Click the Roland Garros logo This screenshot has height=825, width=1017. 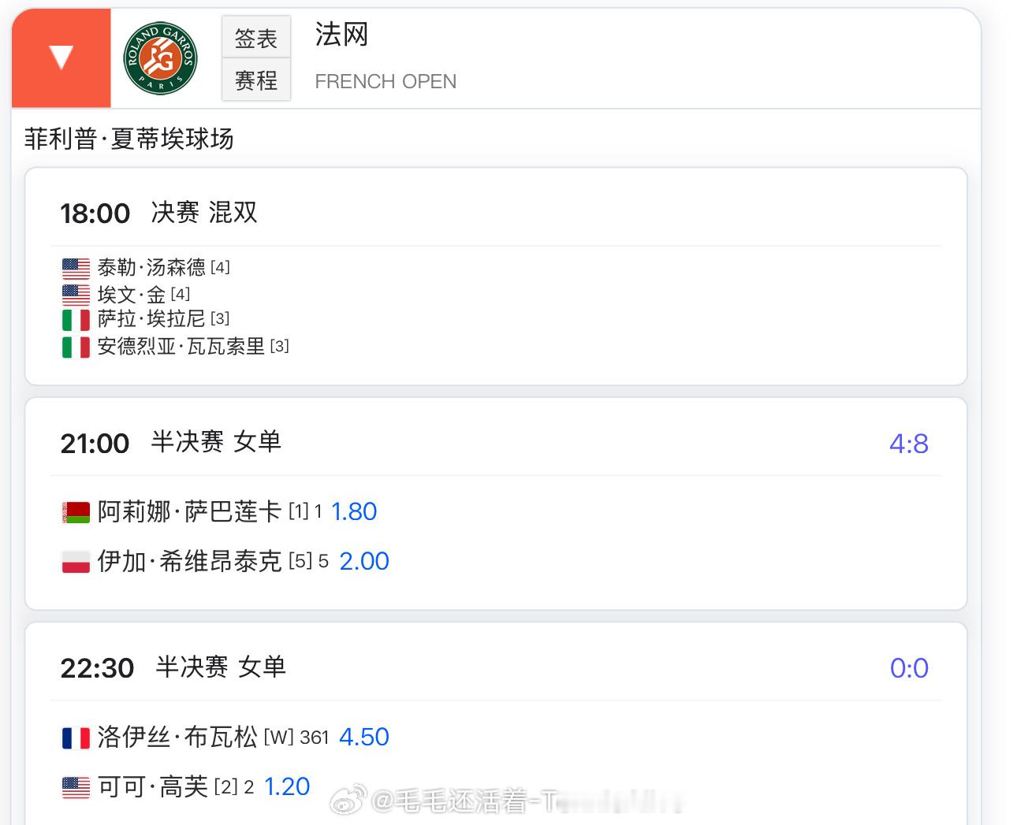click(x=160, y=58)
